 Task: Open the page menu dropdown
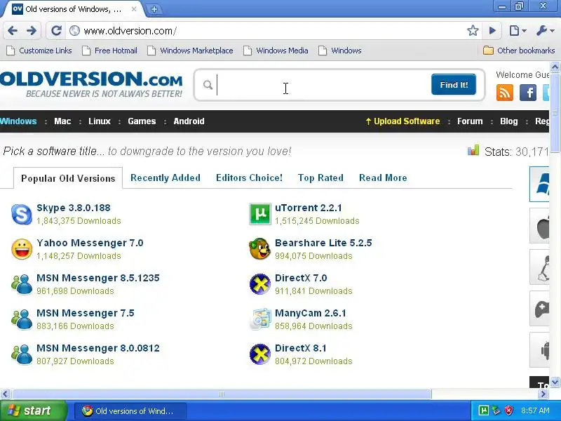click(x=518, y=31)
